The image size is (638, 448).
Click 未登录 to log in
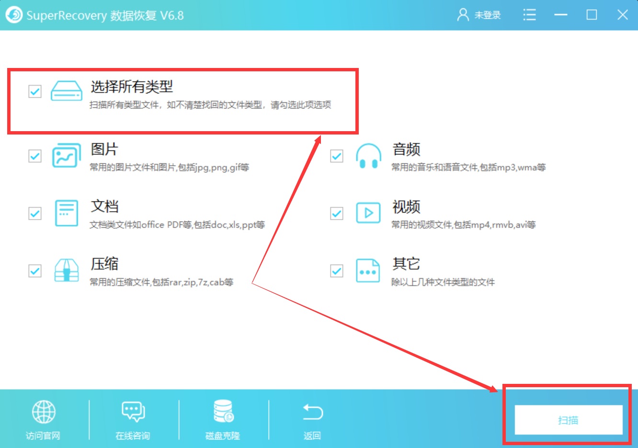pyautogui.click(x=487, y=15)
